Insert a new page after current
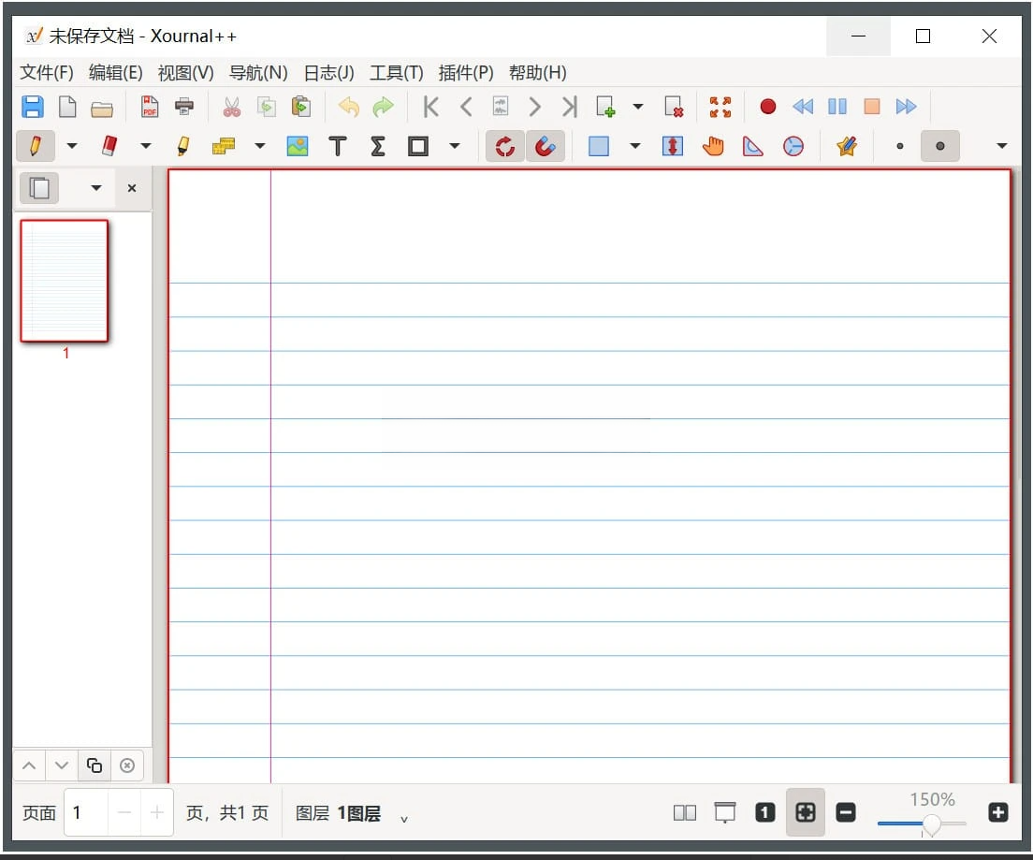The image size is (1033, 860). click(605, 107)
